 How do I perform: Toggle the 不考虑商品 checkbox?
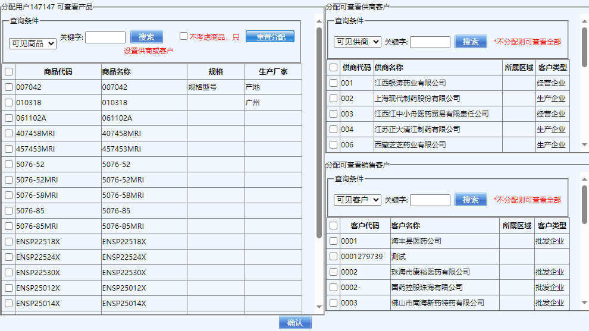183,36
